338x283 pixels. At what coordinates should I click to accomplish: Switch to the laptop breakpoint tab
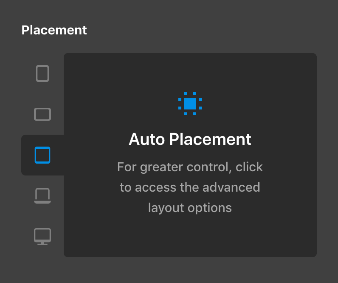(x=42, y=195)
